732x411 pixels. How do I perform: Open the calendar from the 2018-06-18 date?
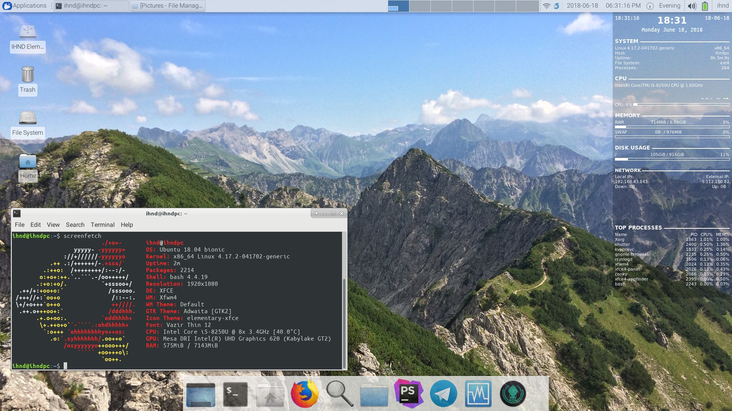582,6
